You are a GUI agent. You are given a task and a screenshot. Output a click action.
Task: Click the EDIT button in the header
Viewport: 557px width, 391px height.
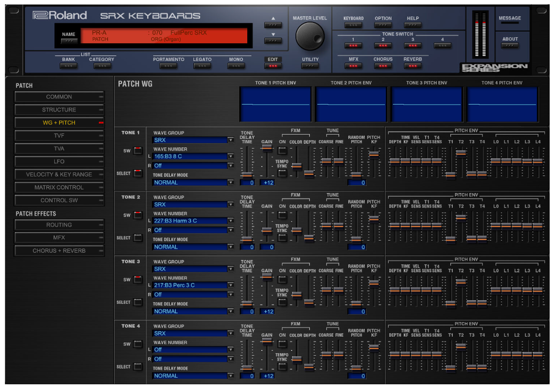point(273,66)
